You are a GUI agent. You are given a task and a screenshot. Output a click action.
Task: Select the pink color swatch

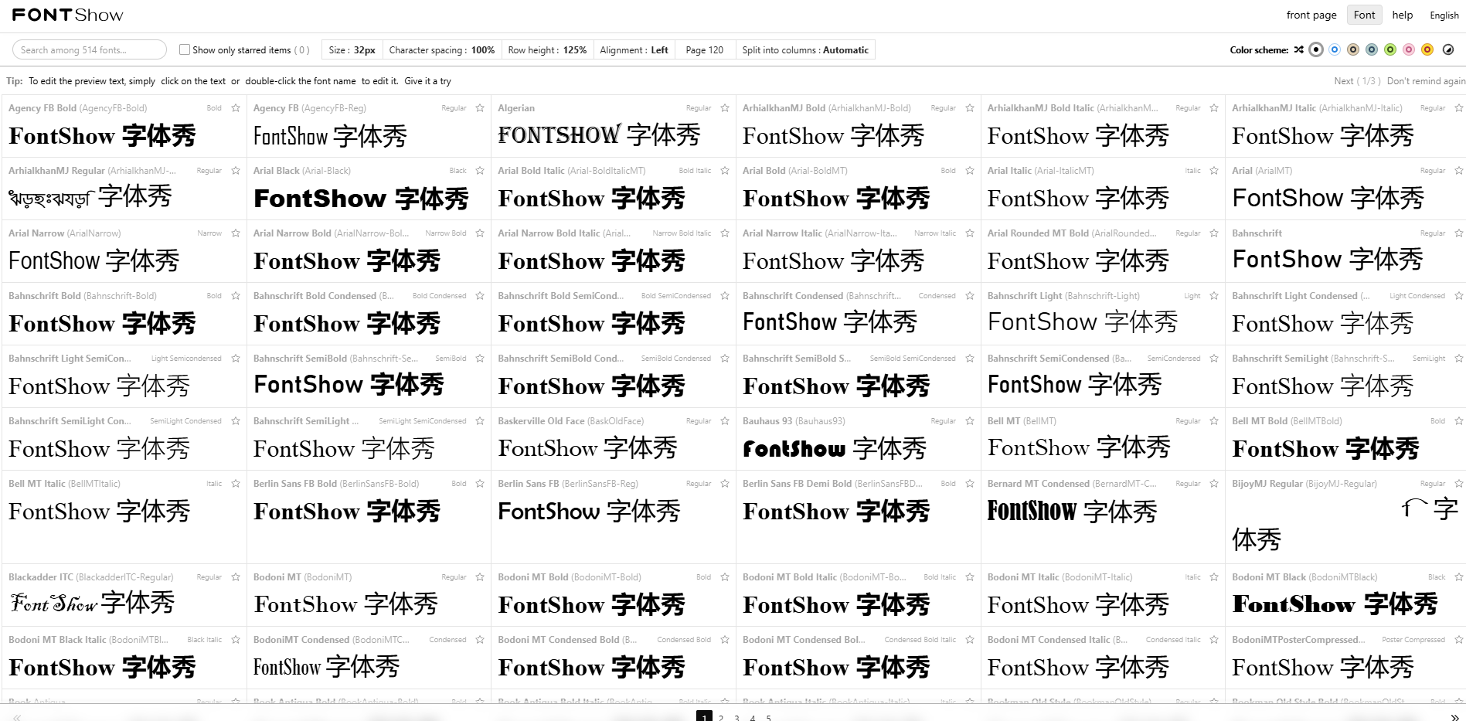(x=1409, y=49)
